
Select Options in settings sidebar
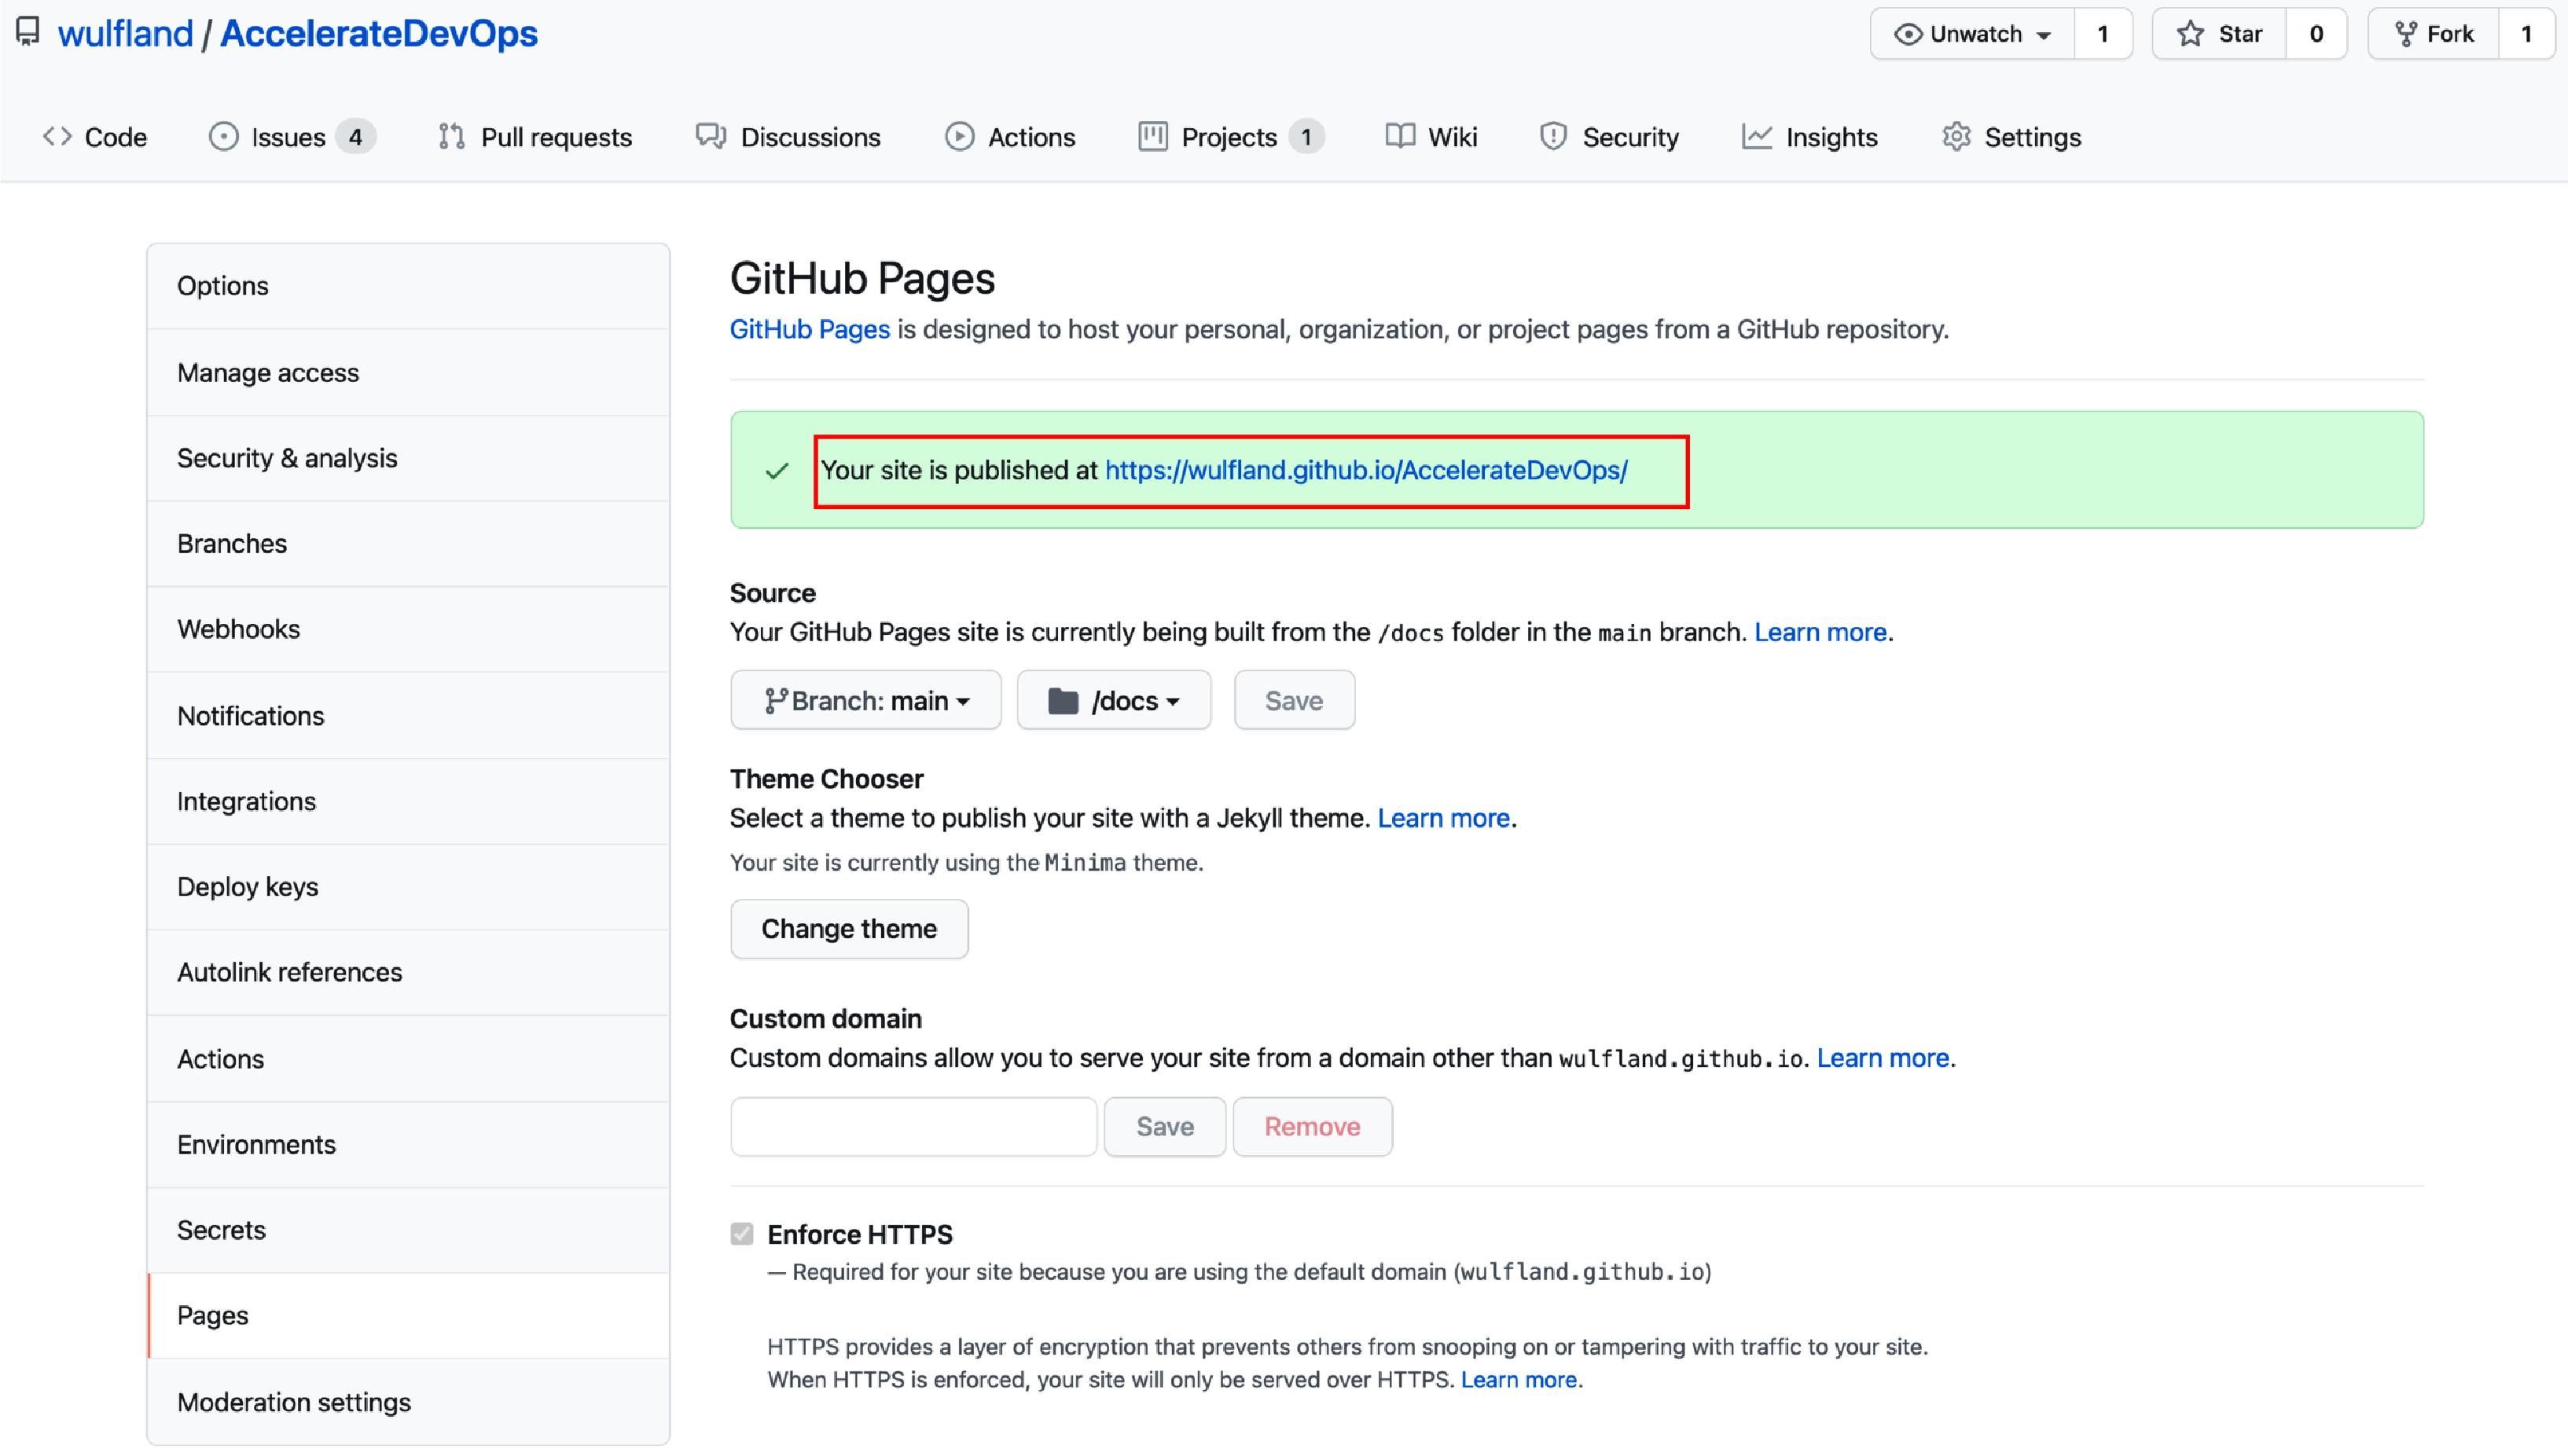coord(408,286)
